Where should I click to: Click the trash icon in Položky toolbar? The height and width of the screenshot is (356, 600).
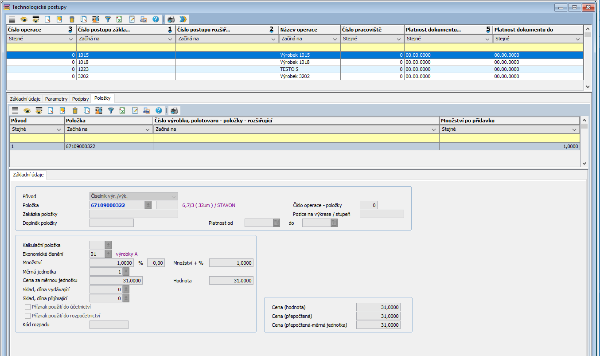coord(75,110)
